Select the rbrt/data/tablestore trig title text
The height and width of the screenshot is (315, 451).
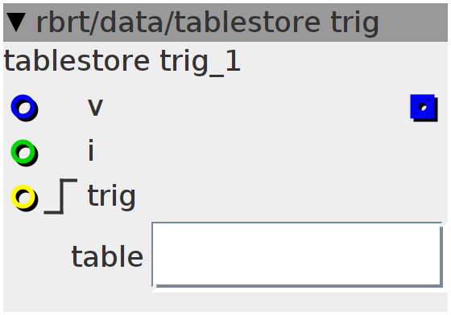207,23
